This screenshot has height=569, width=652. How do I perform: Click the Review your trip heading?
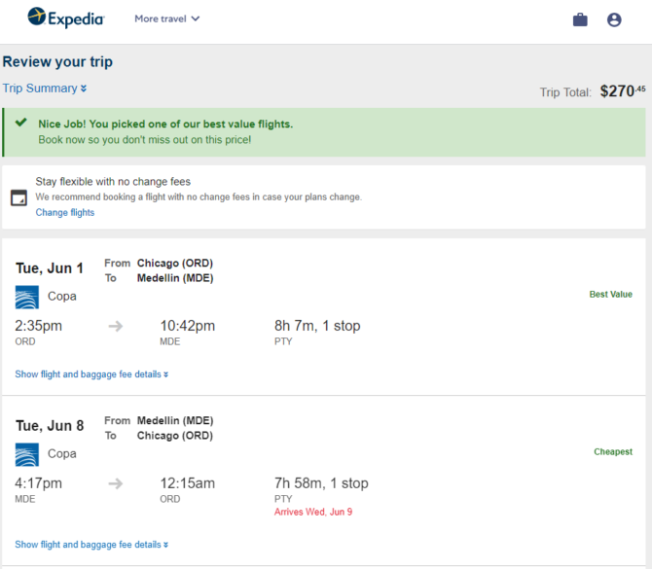[x=57, y=62]
